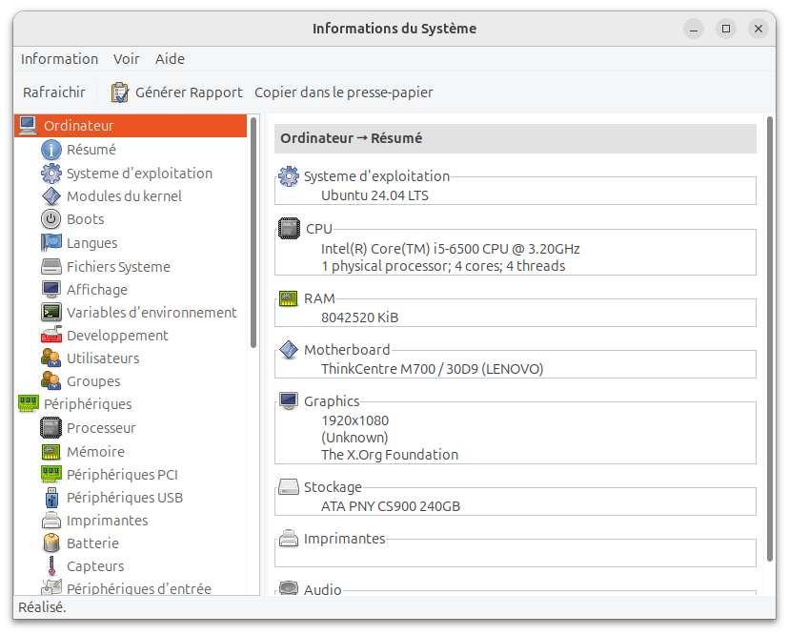Click the Groupes people icon
This screenshot has width=789, height=635.
pyautogui.click(x=51, y=381)
